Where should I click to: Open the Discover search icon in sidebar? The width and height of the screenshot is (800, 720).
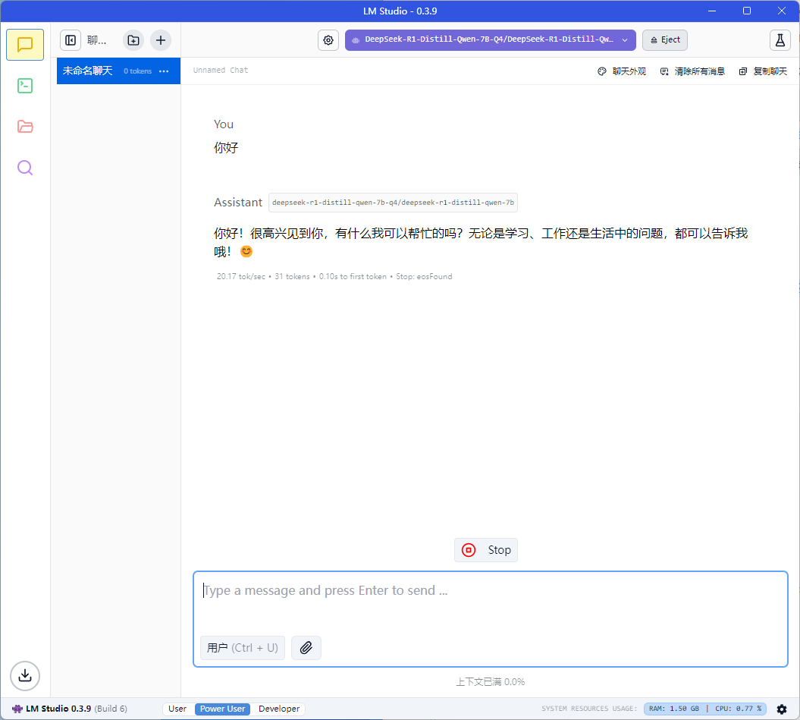pos(25,168)
